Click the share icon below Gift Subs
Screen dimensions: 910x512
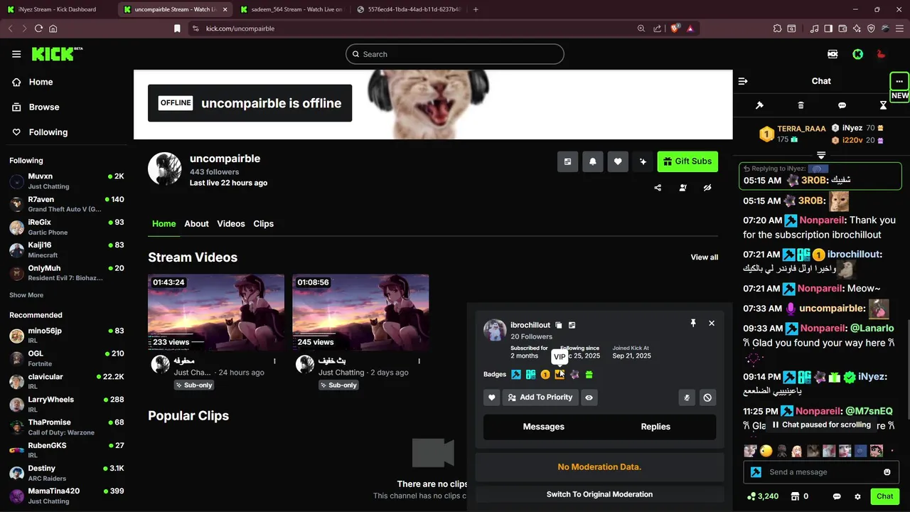(658, 188)
